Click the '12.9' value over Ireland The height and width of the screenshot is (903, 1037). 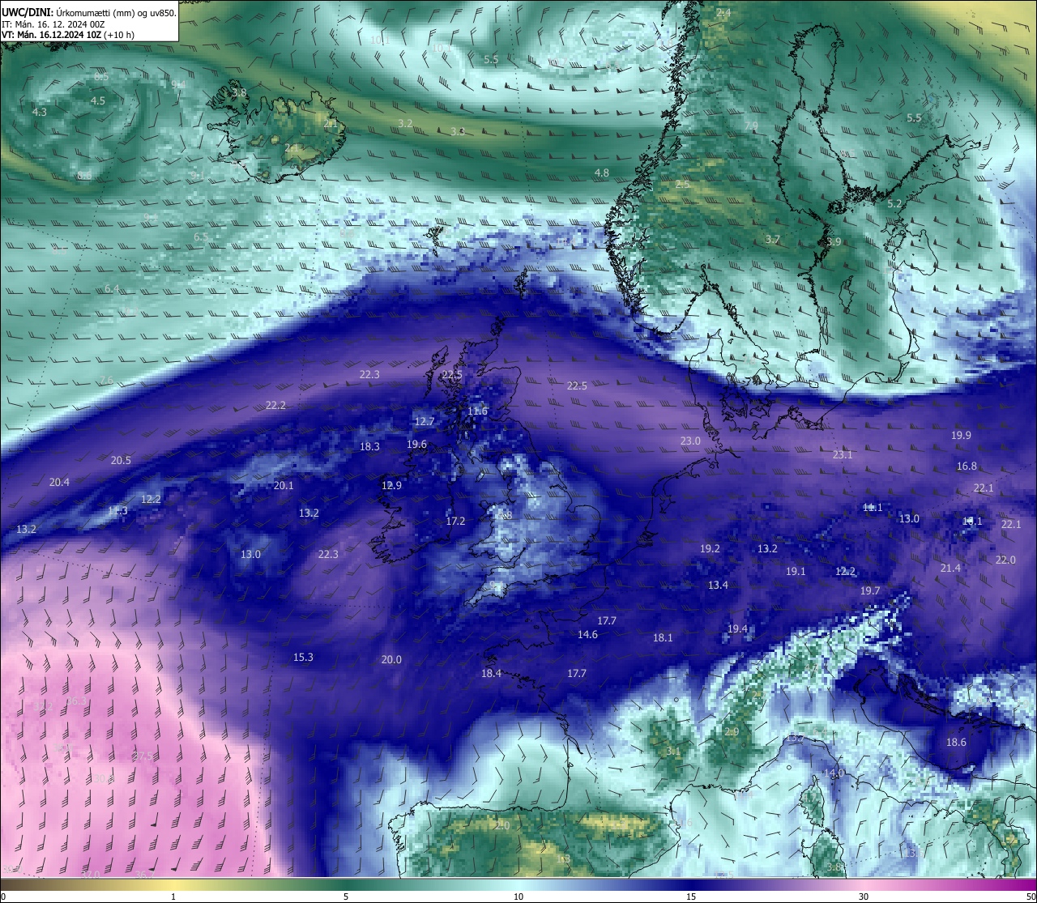point(391,485)
